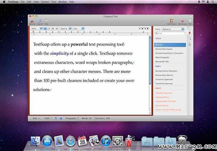Open Edit Cleaners from the toolbar

pyautogui.click(x=172, y=22)
